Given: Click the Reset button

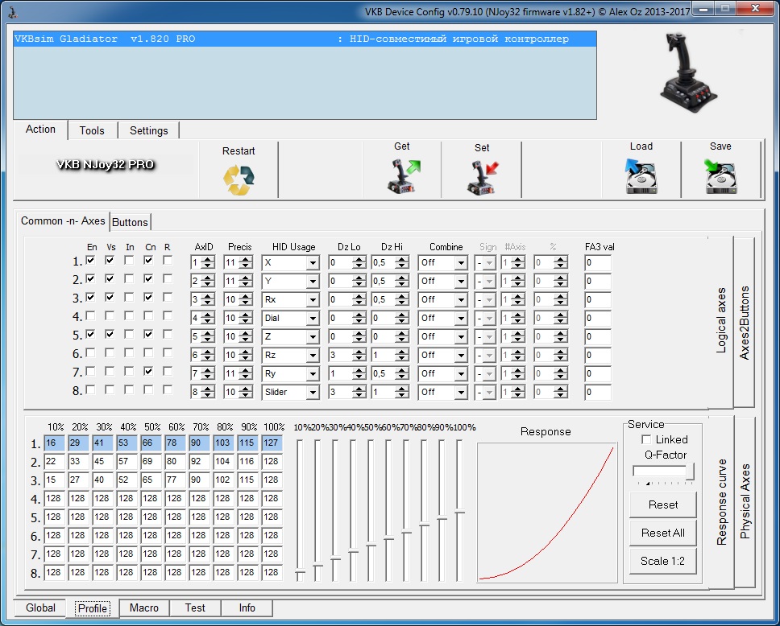Looking at the screenshot, I should pyautogui.click(x=663, y=505).
